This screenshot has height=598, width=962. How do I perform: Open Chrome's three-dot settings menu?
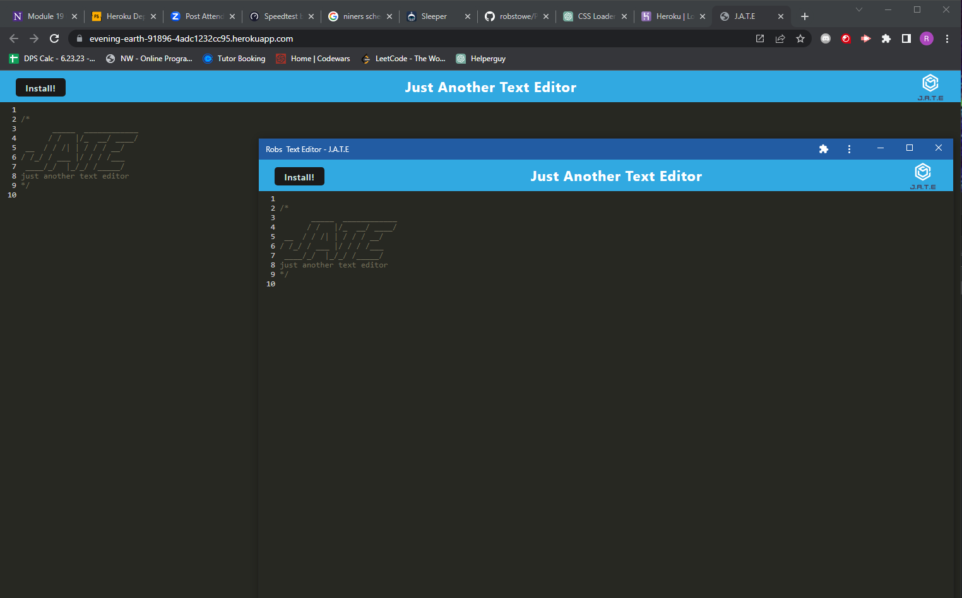pos(946,38)
